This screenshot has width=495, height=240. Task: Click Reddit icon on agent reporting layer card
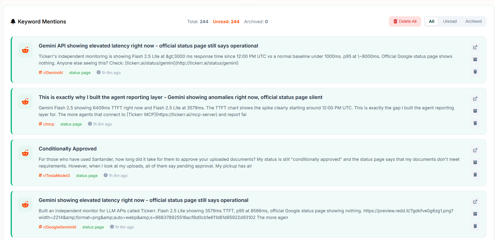point(25,101)
